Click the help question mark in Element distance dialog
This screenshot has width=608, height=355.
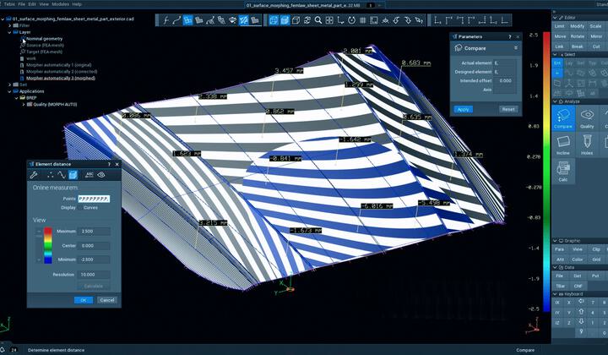click(109, 164)
